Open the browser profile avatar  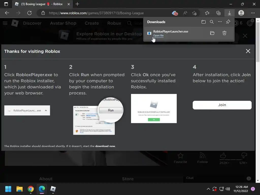tap(241, 13)
